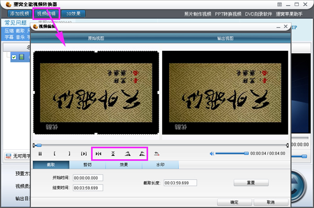Click the 开始时间 input field
314x208 pixels.
(88, 178)
